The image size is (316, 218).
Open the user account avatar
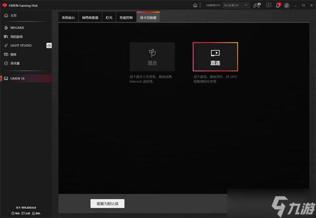[x=287, y=5]
